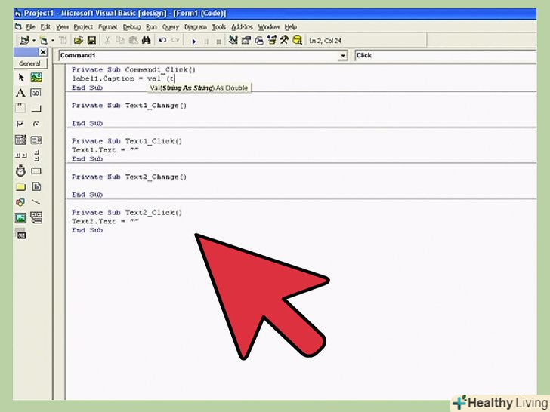Click the Copy toolbar icon
This screenshot has height=412, width=550.
[x=120, y=41]
